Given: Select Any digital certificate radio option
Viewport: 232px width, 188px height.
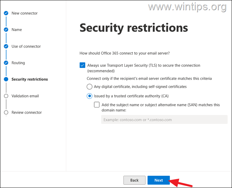Looking at the screenshot, I should (89, 87).
